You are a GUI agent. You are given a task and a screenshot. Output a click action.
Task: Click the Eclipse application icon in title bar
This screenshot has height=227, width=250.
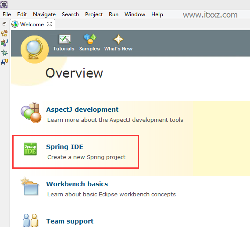pyautogui.click(x=4, y=5)
